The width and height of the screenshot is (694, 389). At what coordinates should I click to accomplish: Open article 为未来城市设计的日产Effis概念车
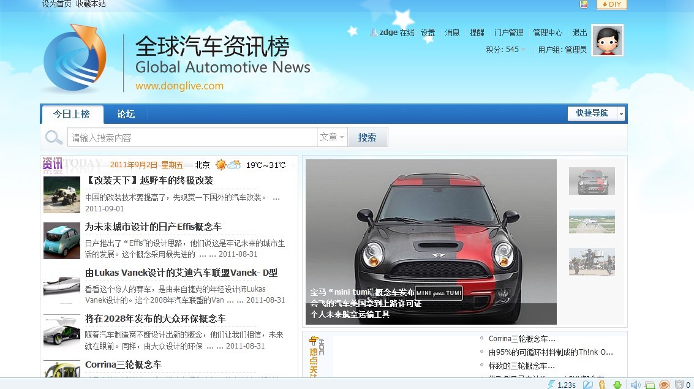[x=153, y=227]
